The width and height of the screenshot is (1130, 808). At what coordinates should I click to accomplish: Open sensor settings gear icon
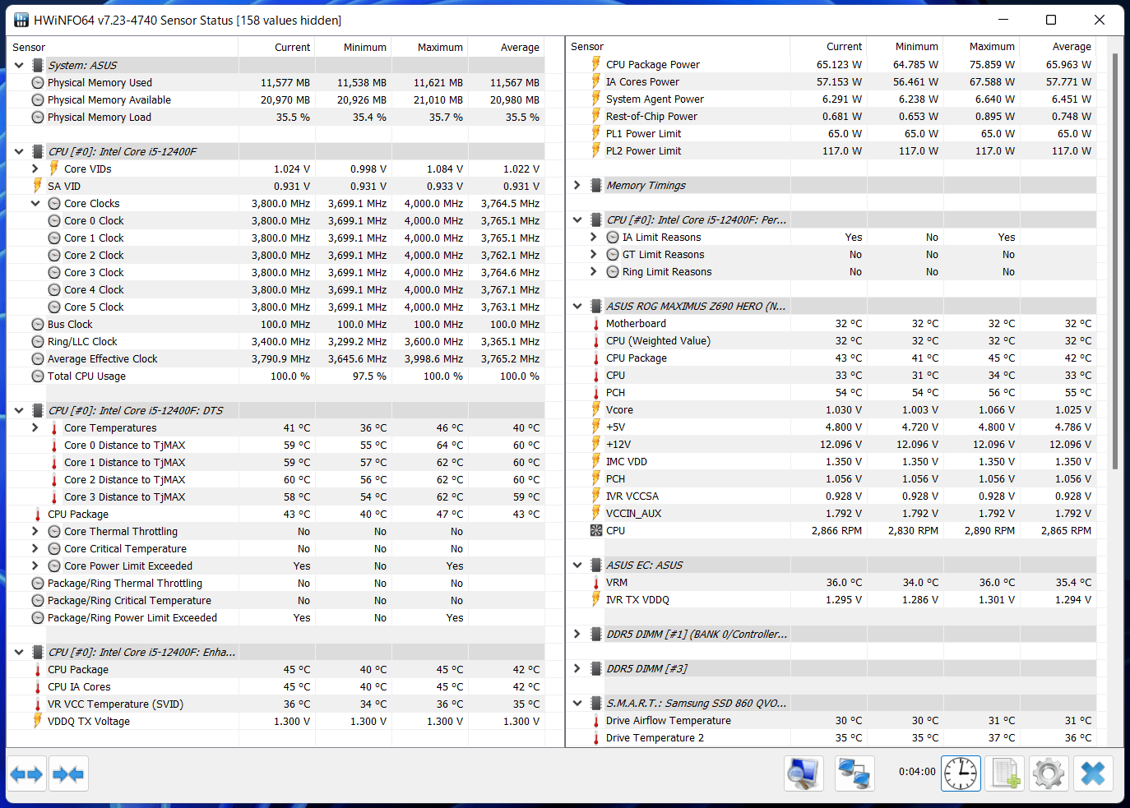(1049, 773)
